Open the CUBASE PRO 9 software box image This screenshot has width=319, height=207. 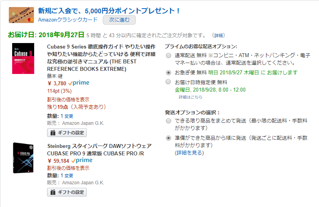[23, 158]
